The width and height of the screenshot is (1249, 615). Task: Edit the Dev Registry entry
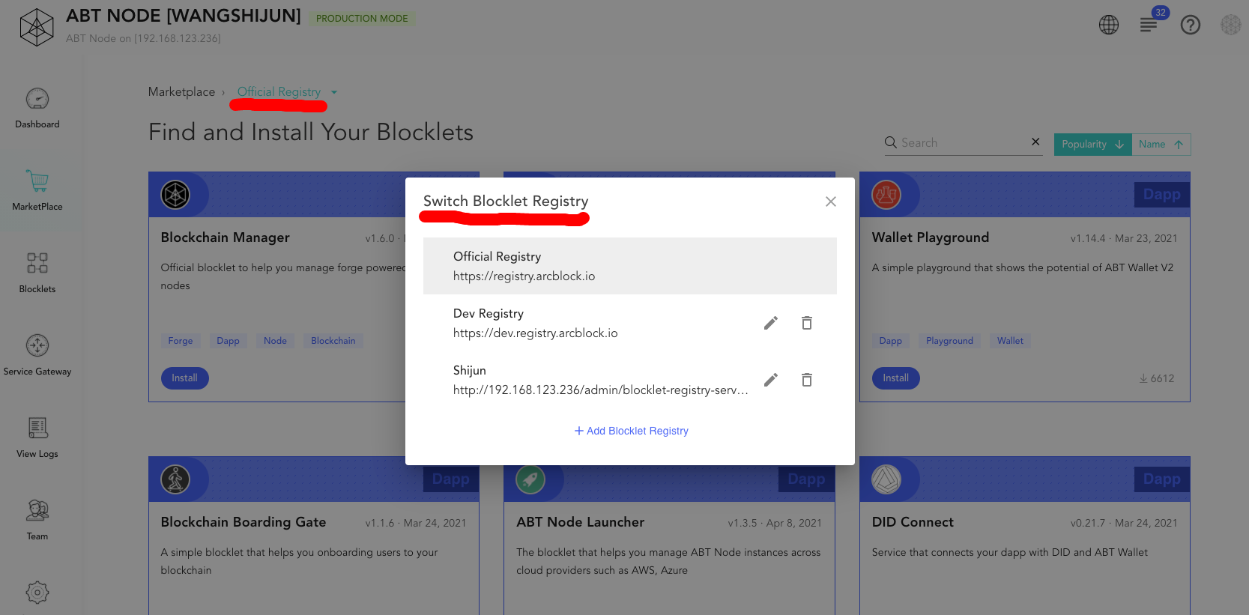pos(770,323)
